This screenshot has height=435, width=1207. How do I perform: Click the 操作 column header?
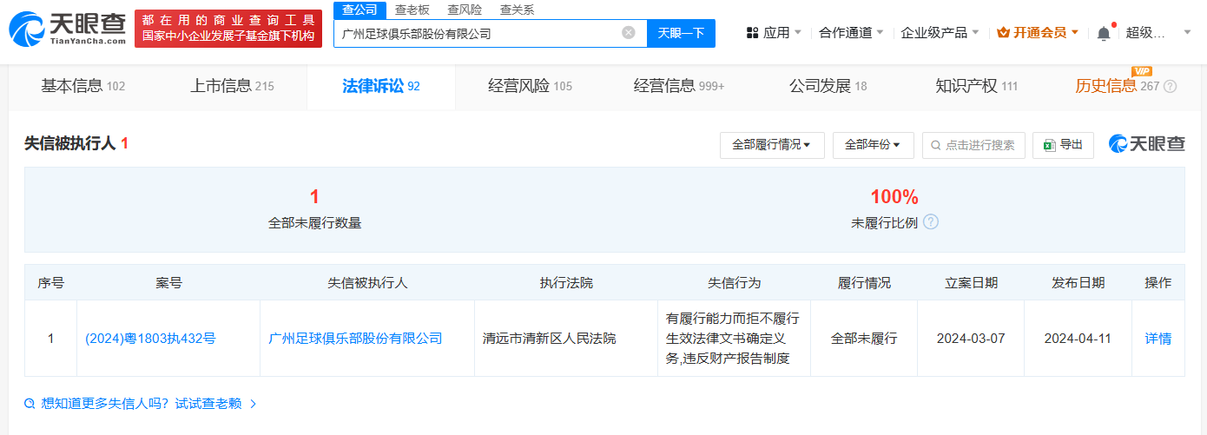click(x=1158, y=283)
